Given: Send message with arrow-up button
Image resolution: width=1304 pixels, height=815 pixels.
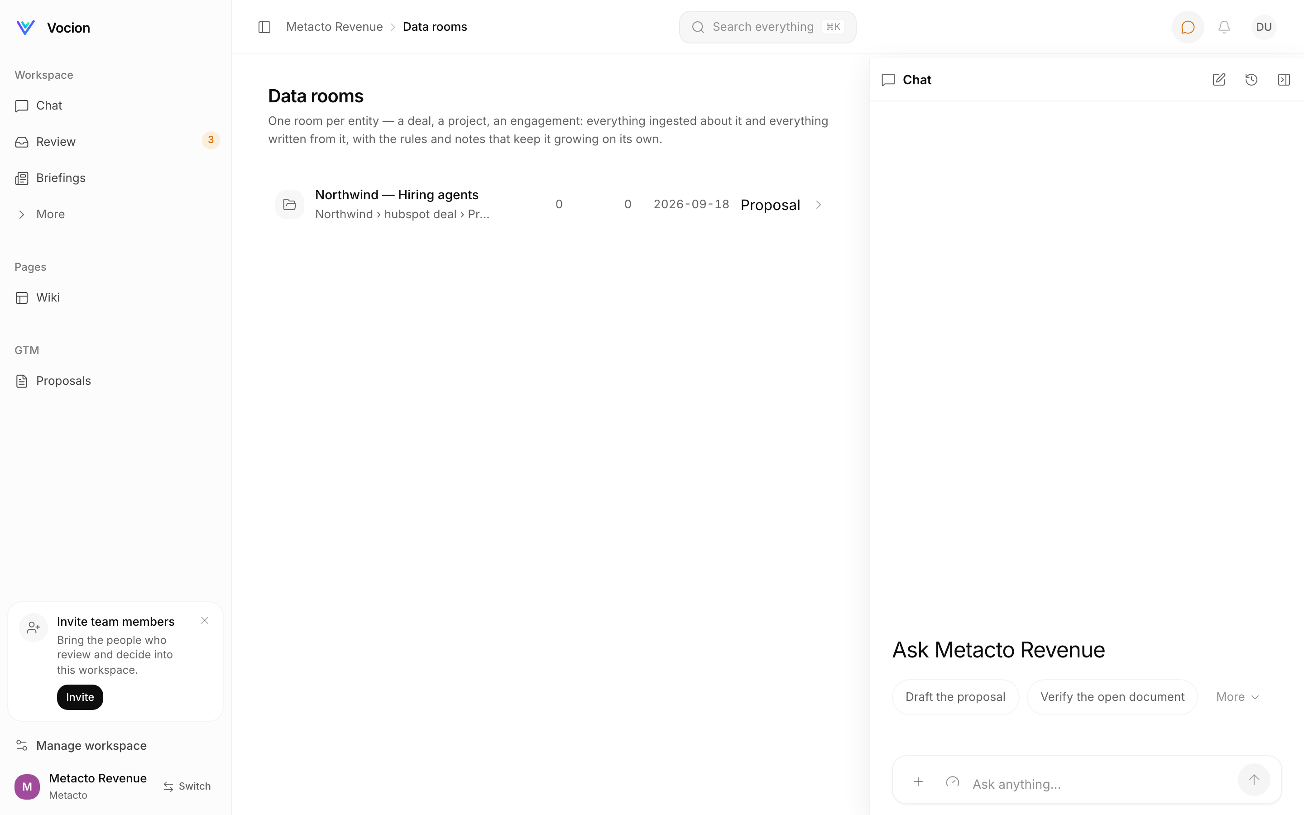Looking at the screenshot, I should coord(1254,779).
